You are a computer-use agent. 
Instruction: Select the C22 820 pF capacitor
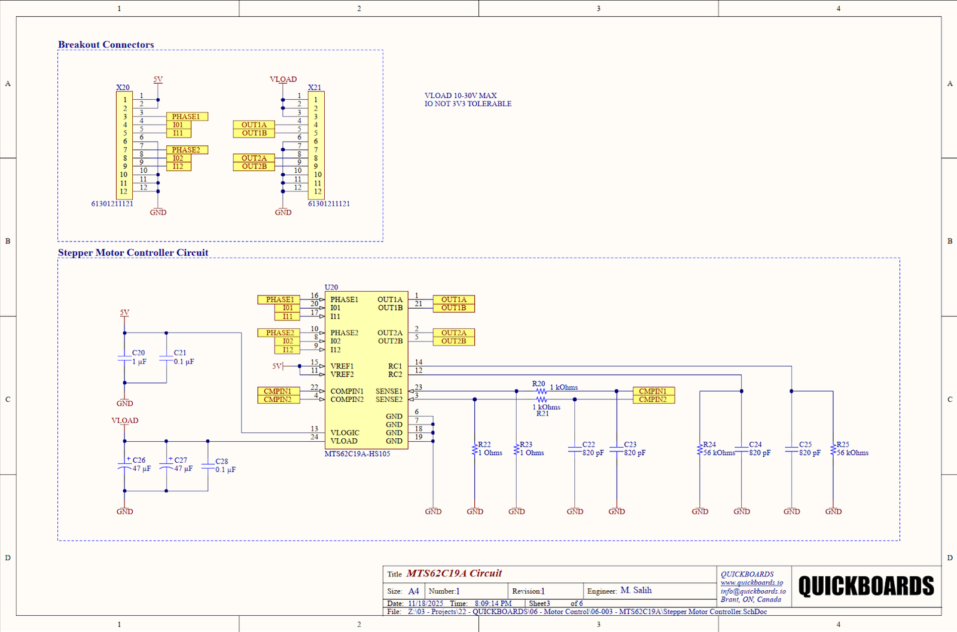(x=575, y=449)
